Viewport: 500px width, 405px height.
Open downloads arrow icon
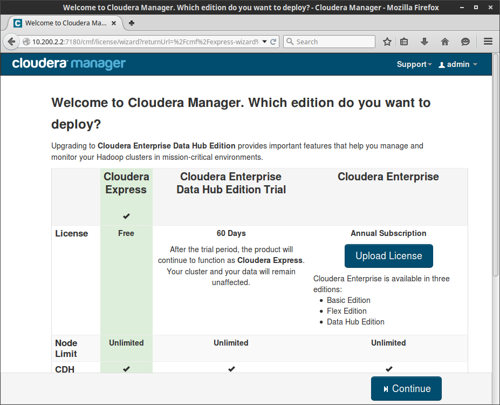pos(424,42)
